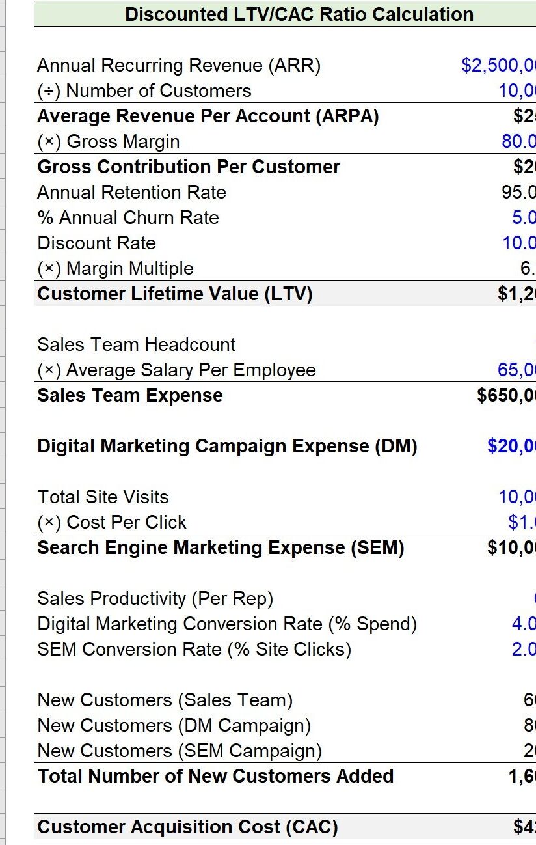Click the Sales Team Expense label cell
This screenshot has width=536, height=845.
point(130,395)
